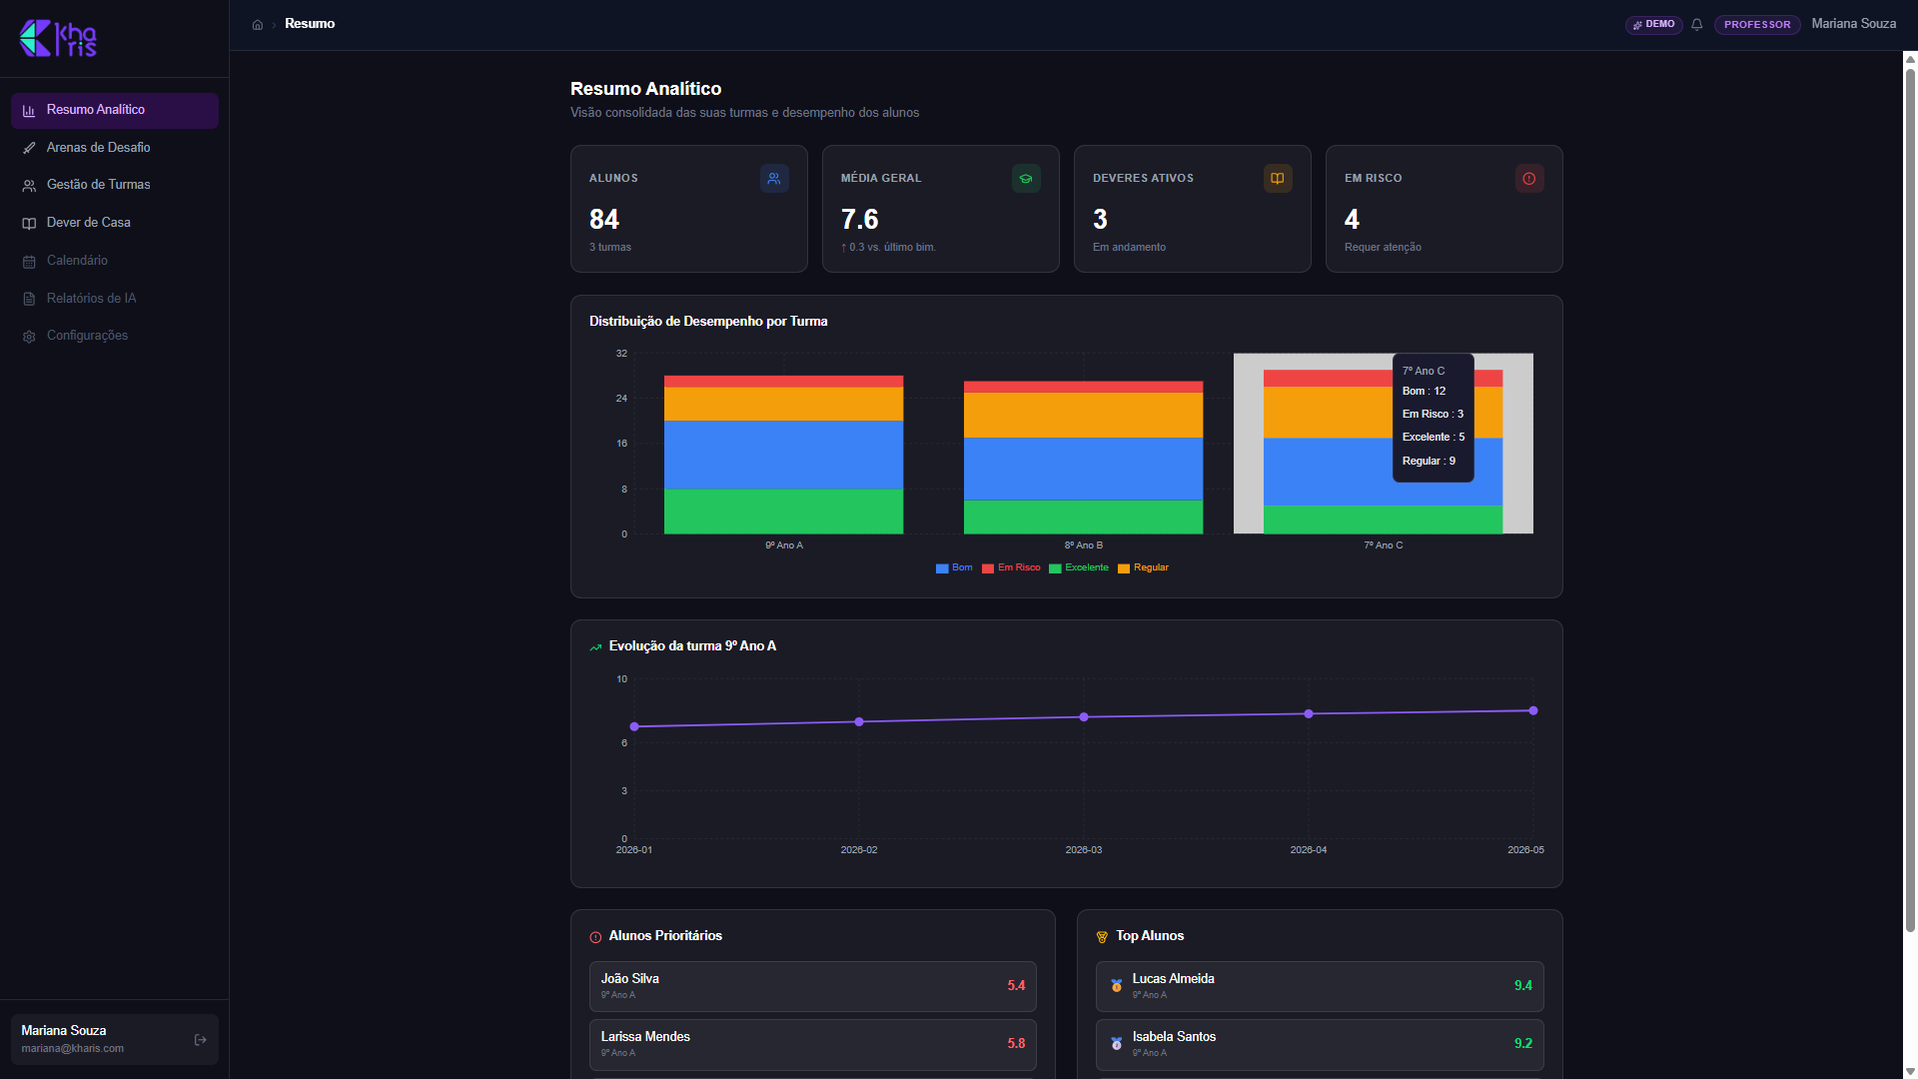Click the logout icon beside Mariana Souza
This screenshot has width=1918, height=1079.
point(201,1040)
